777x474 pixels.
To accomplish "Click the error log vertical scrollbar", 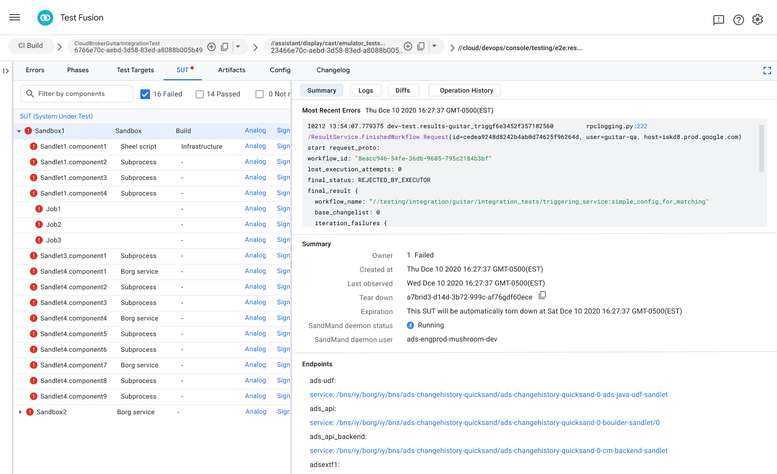I will pos(762,148).
